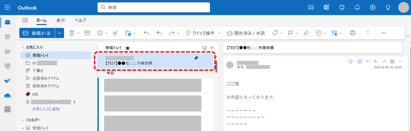
Task: Open the OneDrive cloud app in the sidebar
Action: (7, 95)
